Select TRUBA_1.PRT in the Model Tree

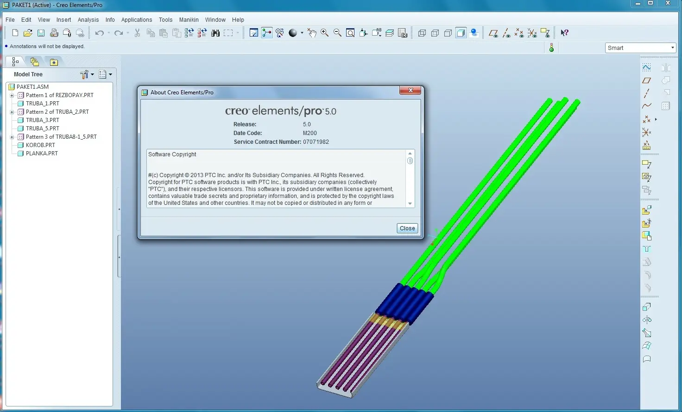click(43, 104)
